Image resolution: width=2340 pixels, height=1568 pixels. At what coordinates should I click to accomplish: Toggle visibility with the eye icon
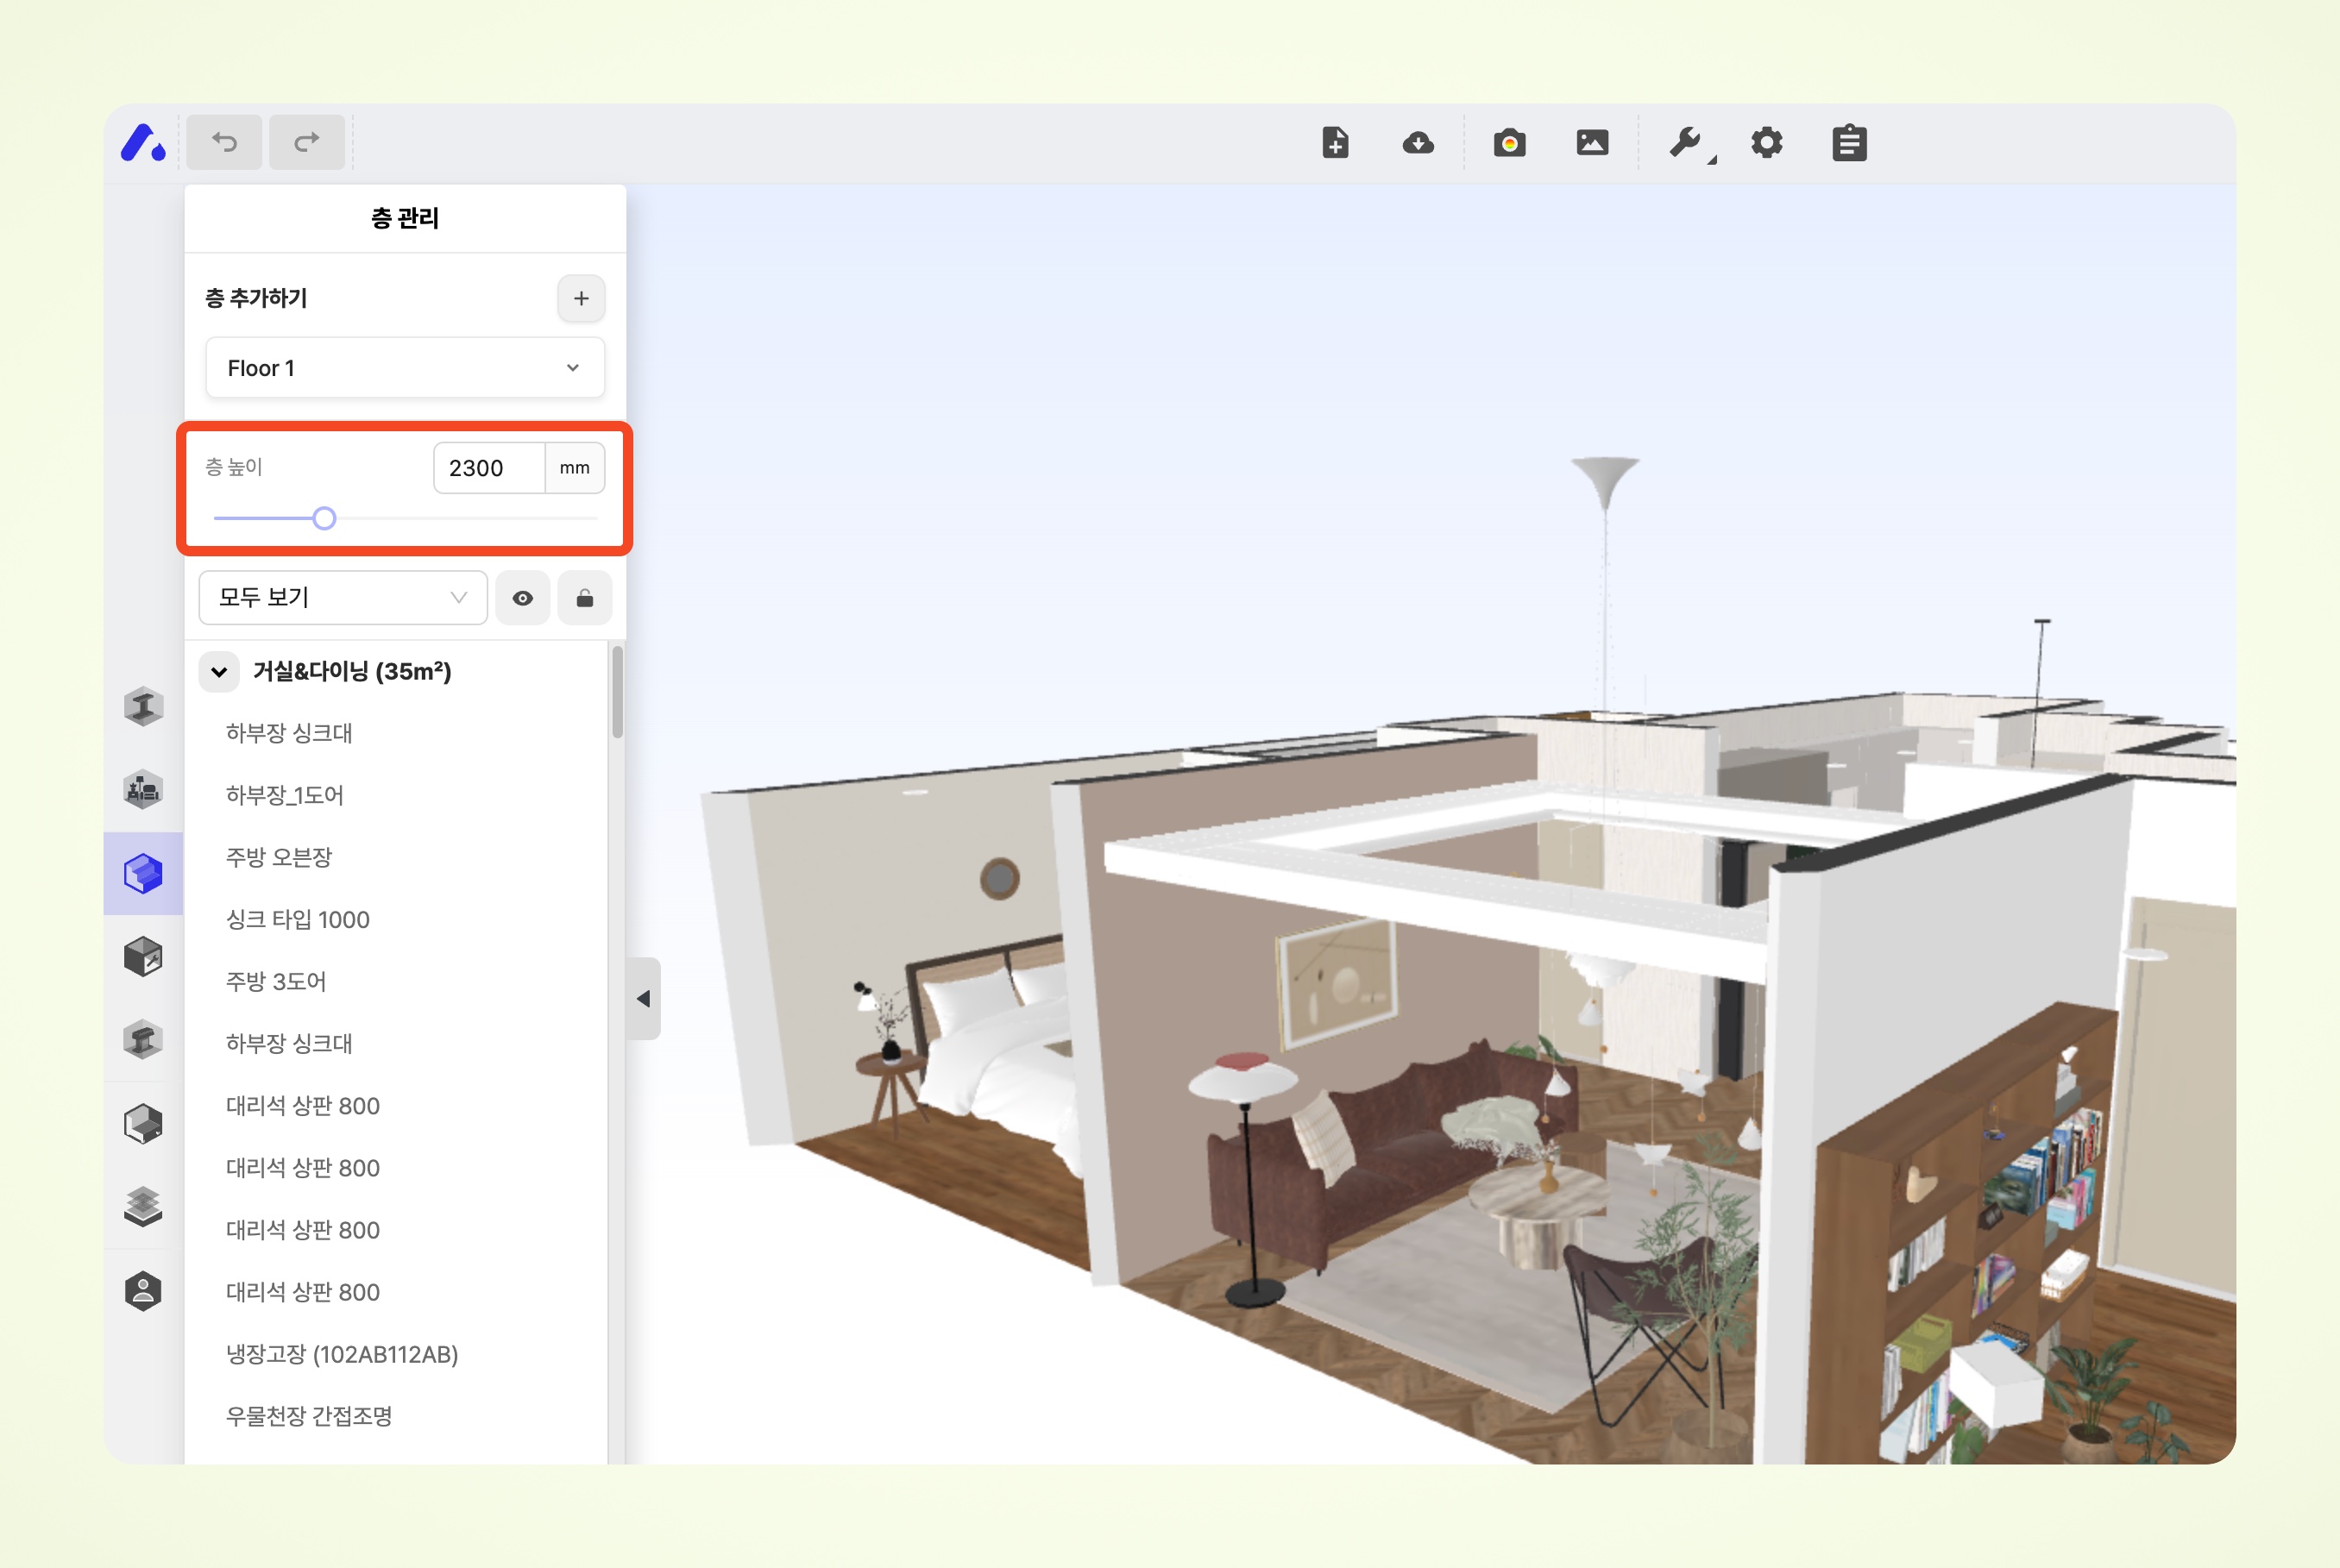click(x=522, y=598)
